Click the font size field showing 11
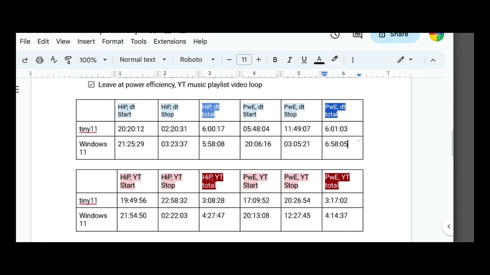 pos(244,60)
